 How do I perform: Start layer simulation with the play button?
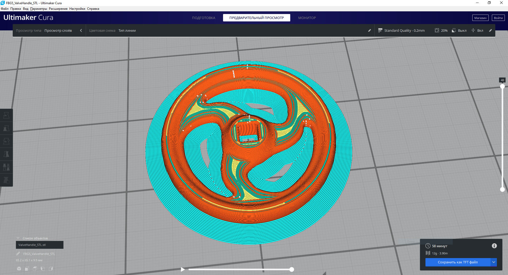click(x=183, y=269)
